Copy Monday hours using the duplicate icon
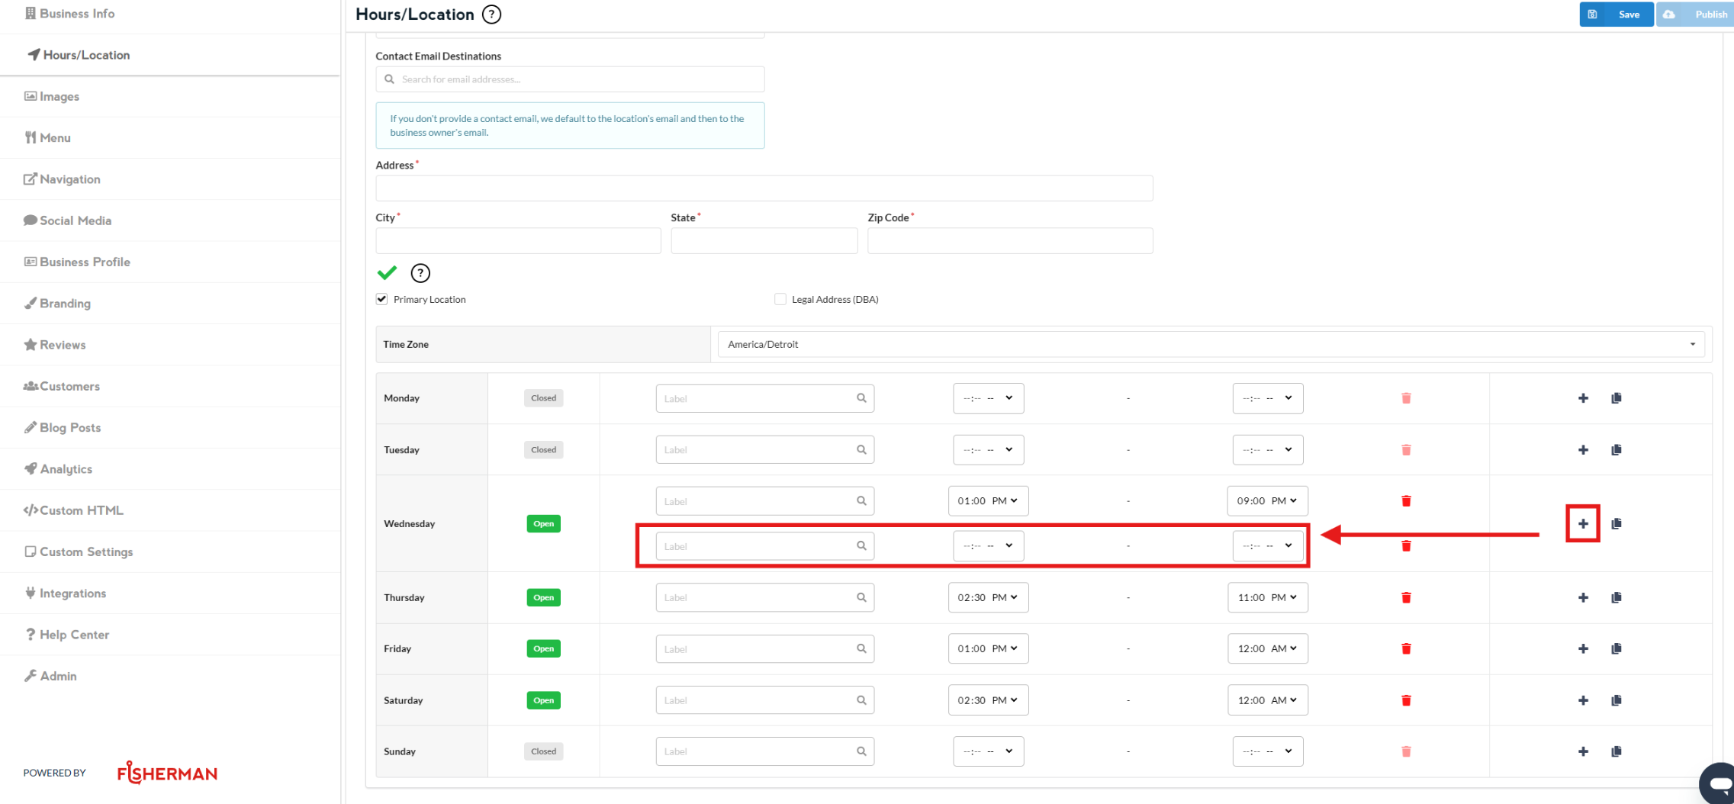Image resolution: width=1734 pixels, height=804 pixels. (x=1616, y=398)
